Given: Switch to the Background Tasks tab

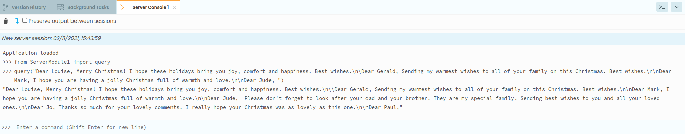Looking at the screenshot, I should click(x=85, y=7).
